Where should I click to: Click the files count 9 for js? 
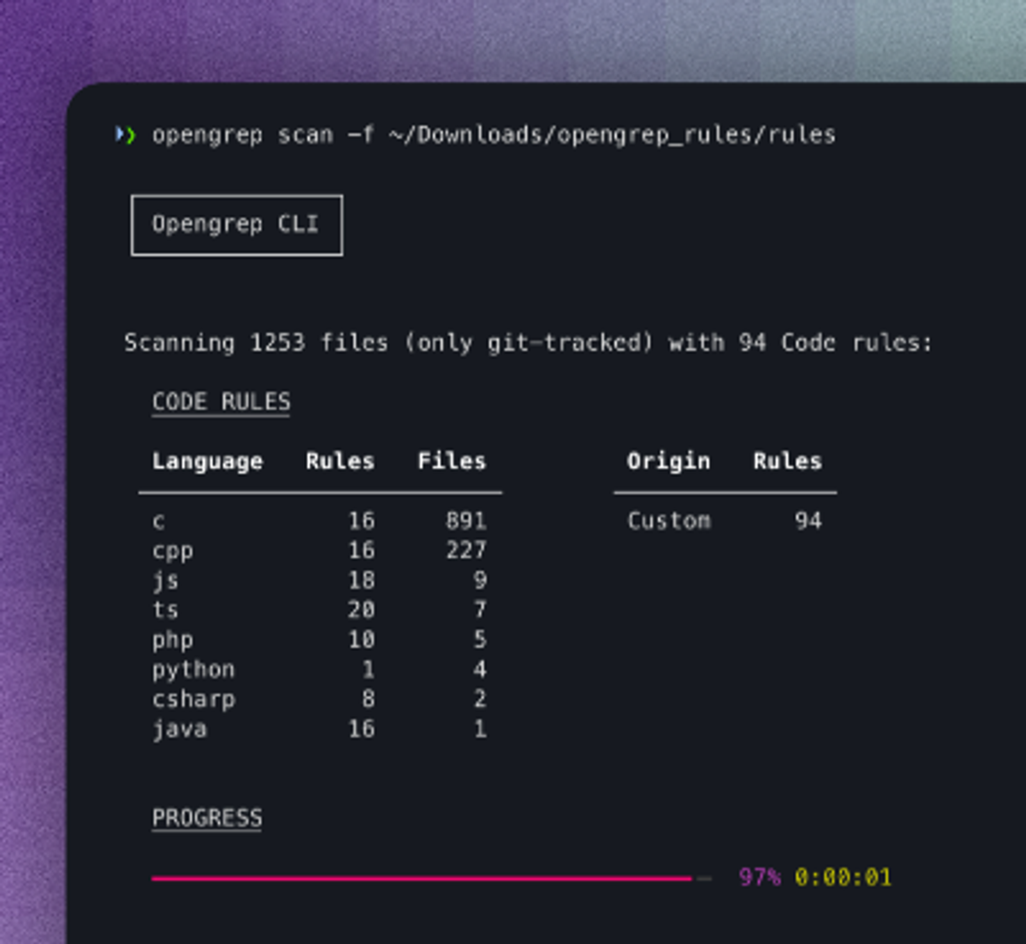tap(480, 580)
